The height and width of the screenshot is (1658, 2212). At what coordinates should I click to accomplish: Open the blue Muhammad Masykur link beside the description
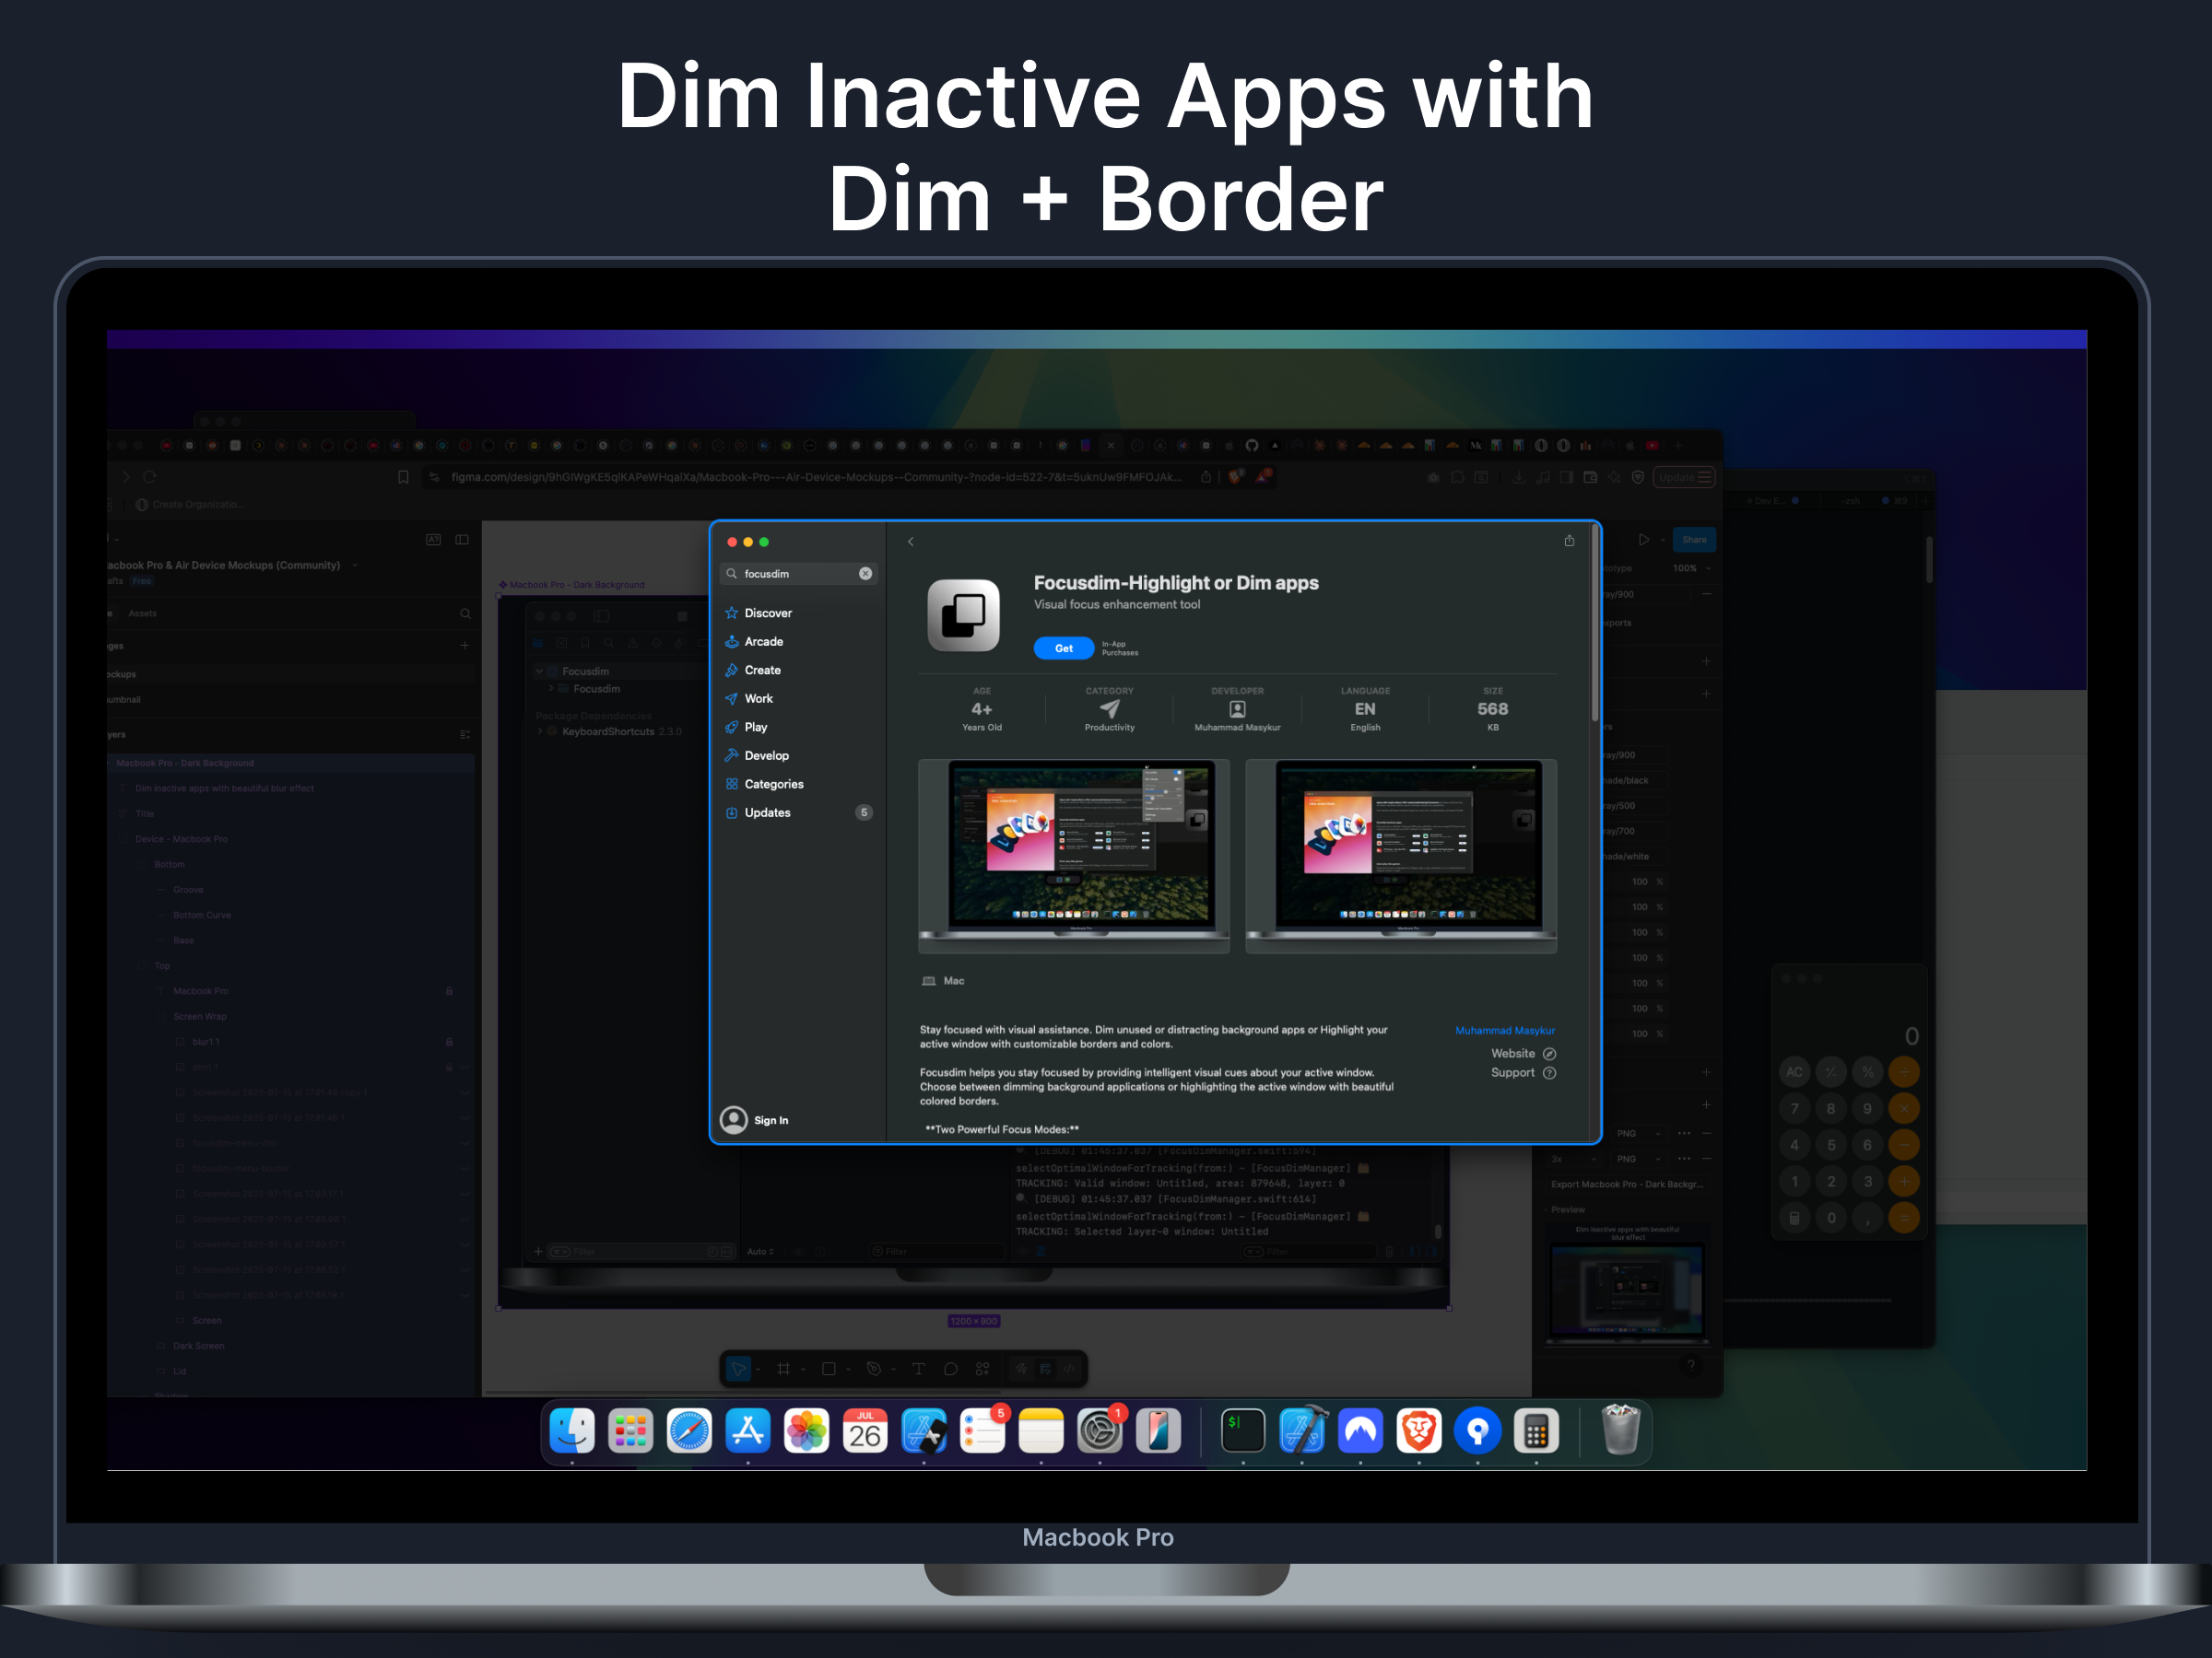point(1504,1031)
